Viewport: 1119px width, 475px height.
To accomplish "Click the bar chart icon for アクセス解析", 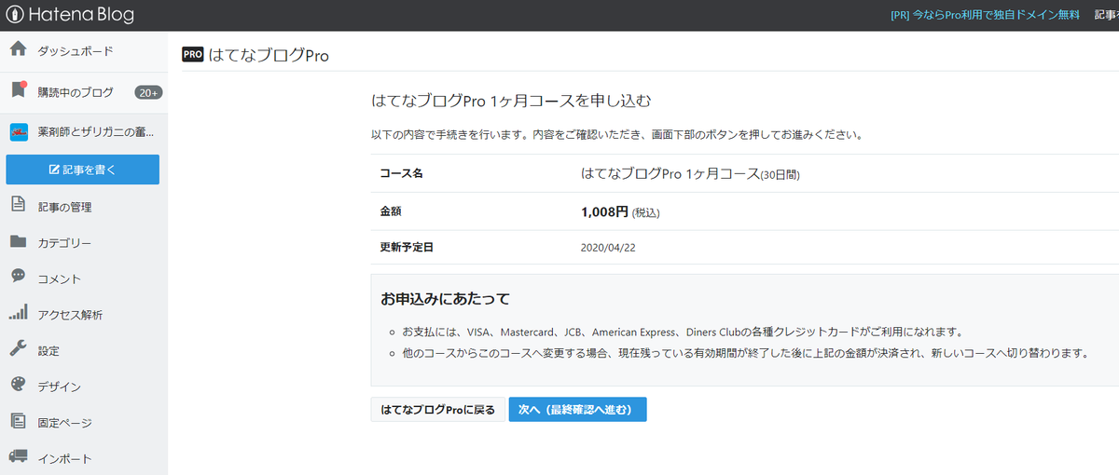I will click(18, 314).
